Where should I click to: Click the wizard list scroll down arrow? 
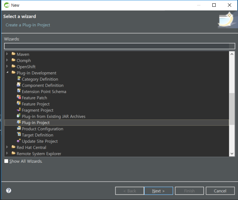(232, 153)
